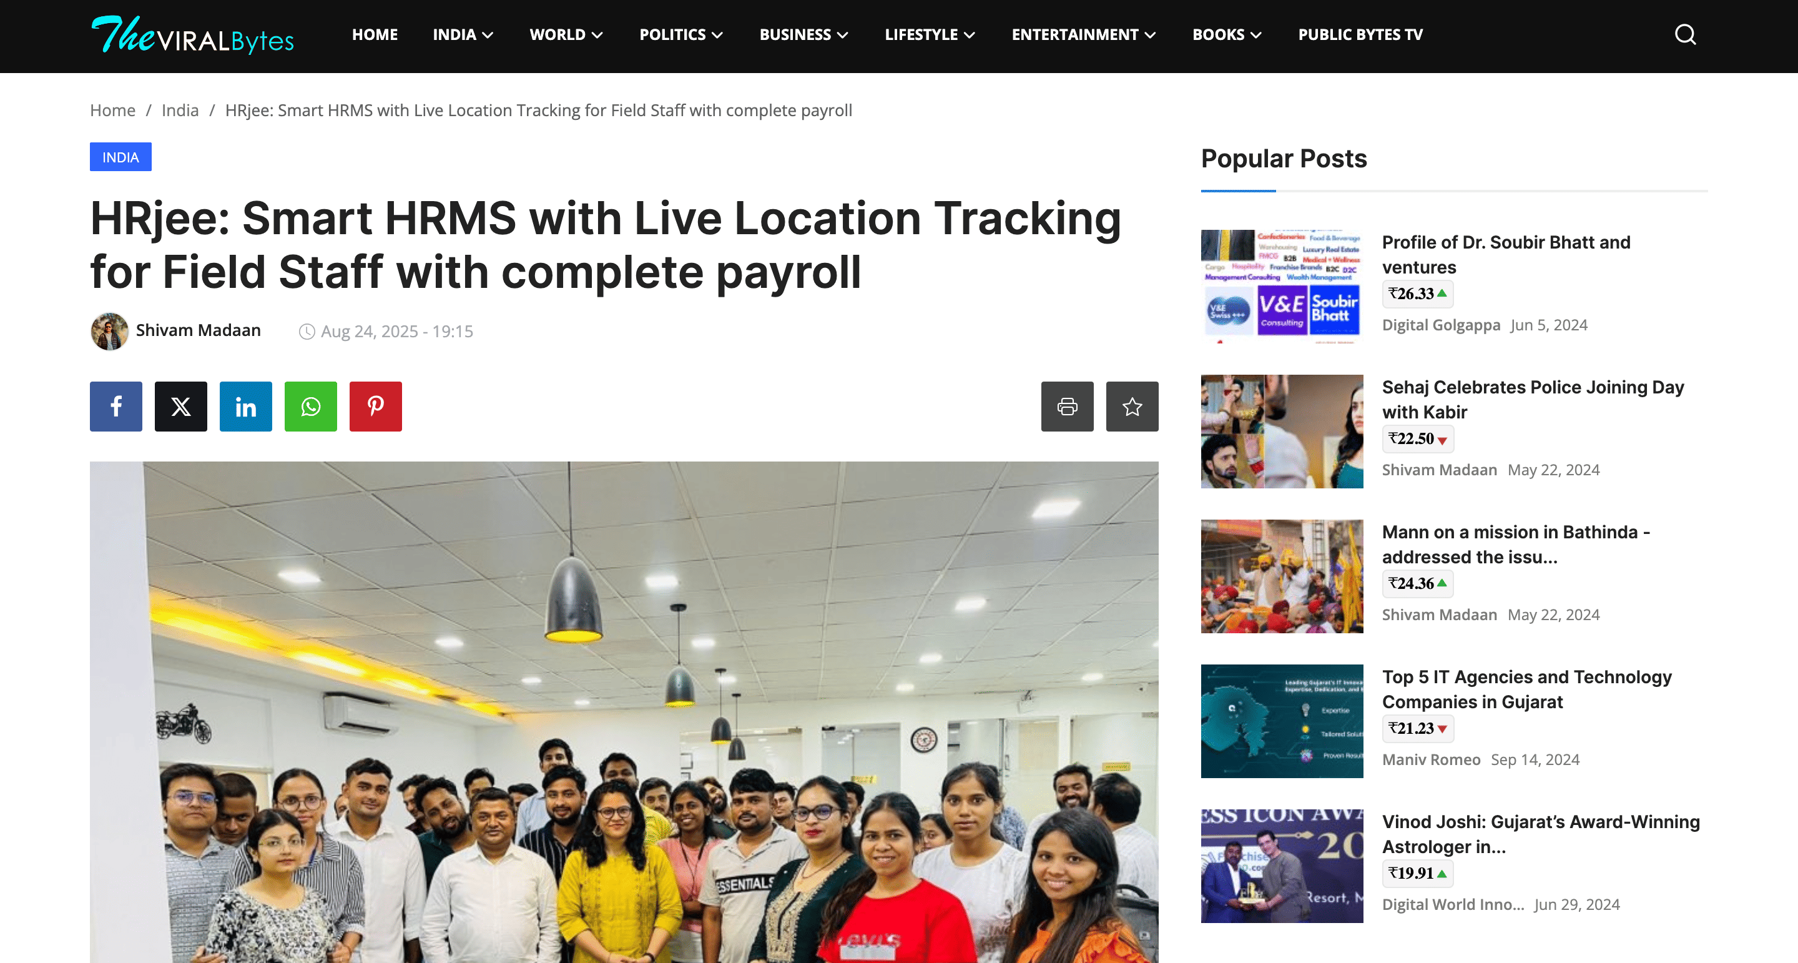
Task: Share article on X (Twitter)
Action: 181,406
